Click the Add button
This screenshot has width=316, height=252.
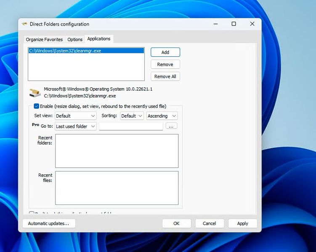tap(165, 52)
